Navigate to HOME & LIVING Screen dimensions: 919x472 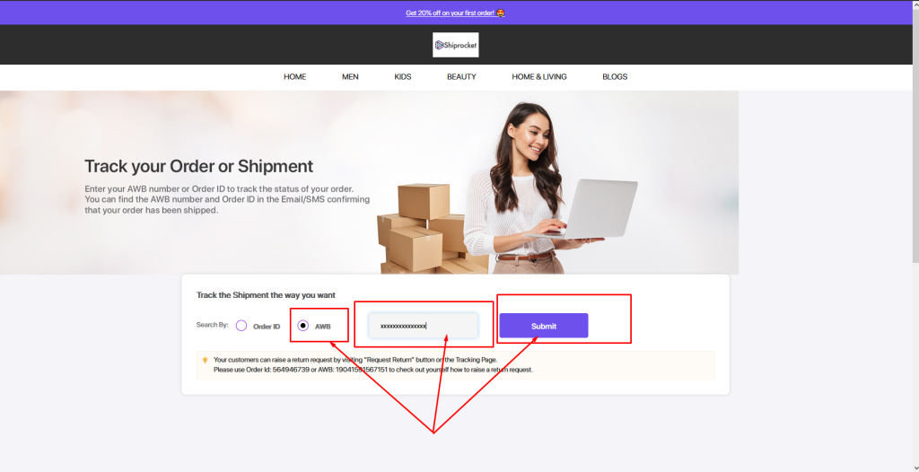[539, 77]
